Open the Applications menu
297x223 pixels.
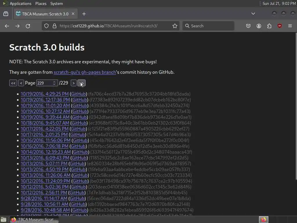pyautogui.click(x=21, y=3)
